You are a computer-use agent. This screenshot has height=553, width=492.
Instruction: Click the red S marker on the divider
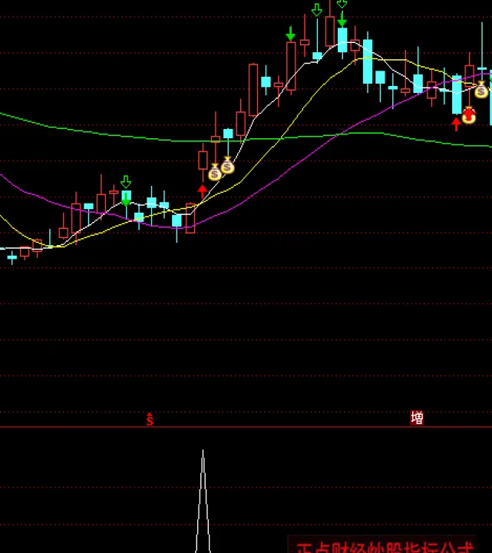tap(150, 419)
